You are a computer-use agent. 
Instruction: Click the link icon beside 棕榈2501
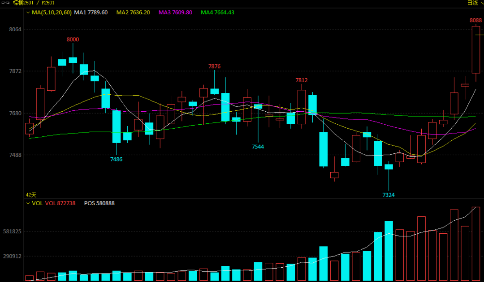[5, 3]
